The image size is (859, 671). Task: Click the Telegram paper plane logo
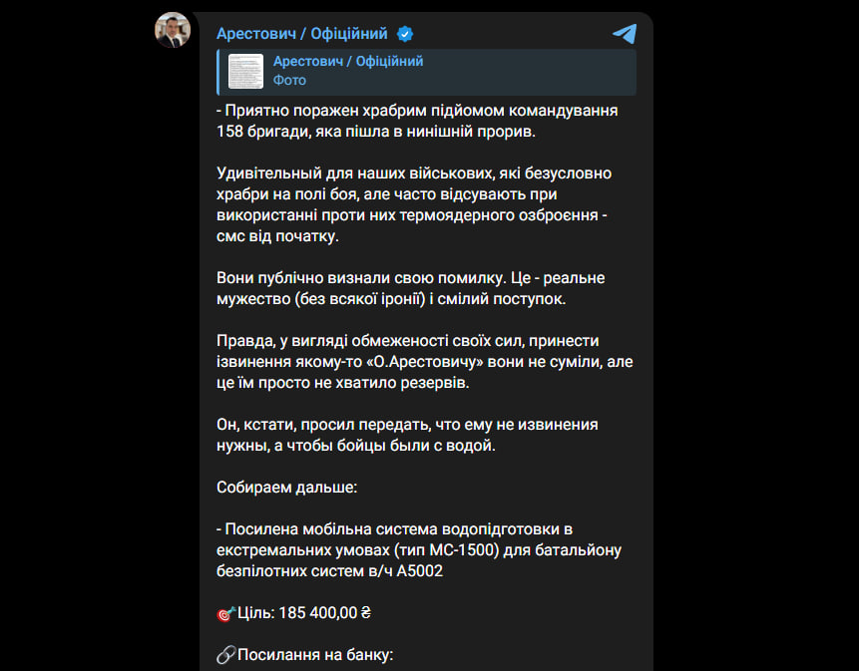point(625,34)
